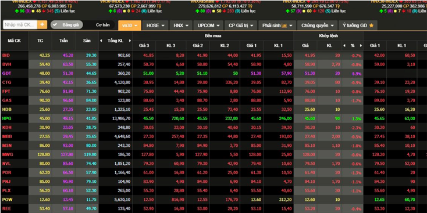The image size is (427, 213).
Task: Switch the view toggle to Bảng giá
Action: point(67,25)
